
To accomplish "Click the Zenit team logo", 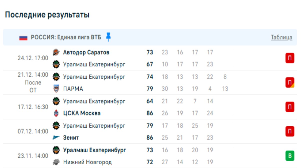I will pos(56,138).
